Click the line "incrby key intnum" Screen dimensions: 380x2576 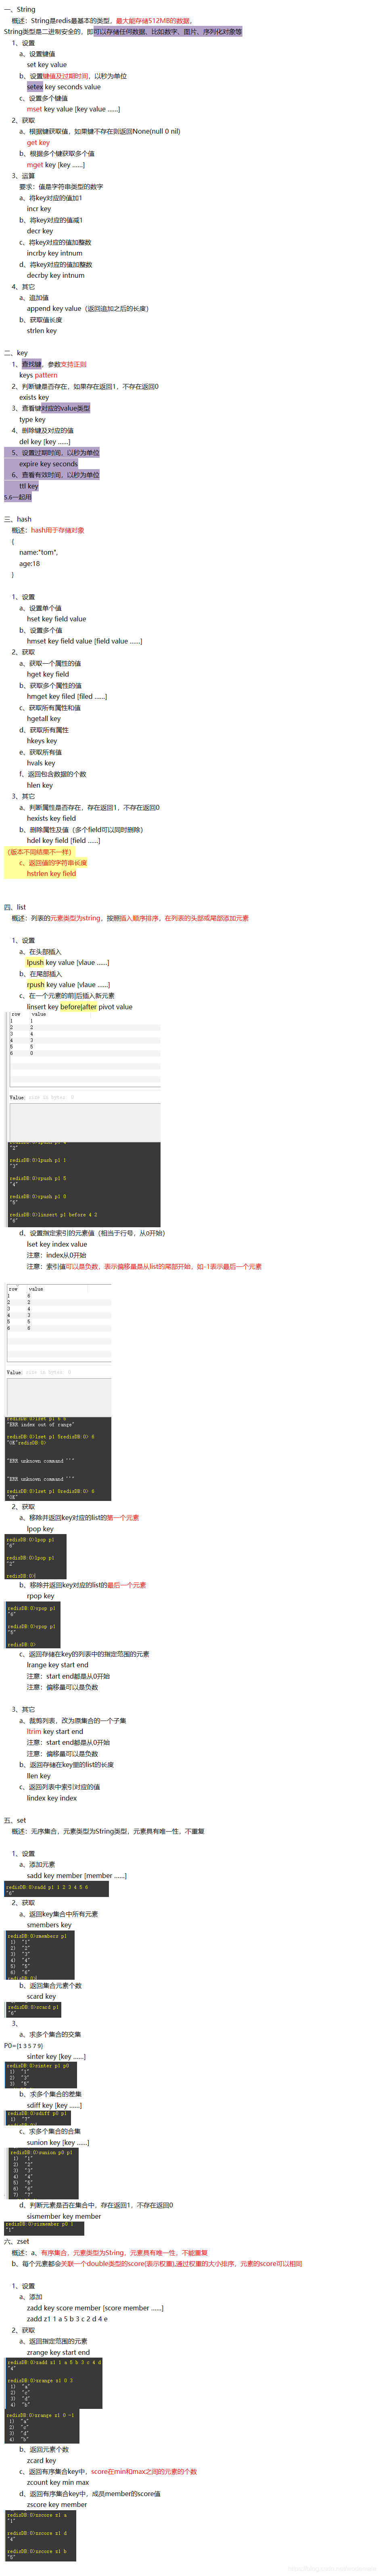coord(55,253)
